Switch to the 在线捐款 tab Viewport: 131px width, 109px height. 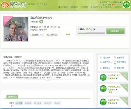coord(12,96)
